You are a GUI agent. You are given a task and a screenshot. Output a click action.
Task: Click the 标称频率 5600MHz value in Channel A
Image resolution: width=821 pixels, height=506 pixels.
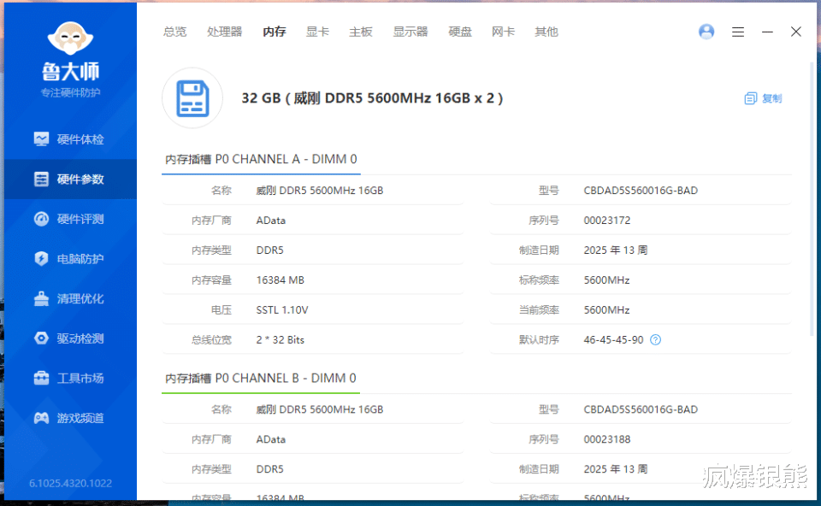tap(606, 280)
